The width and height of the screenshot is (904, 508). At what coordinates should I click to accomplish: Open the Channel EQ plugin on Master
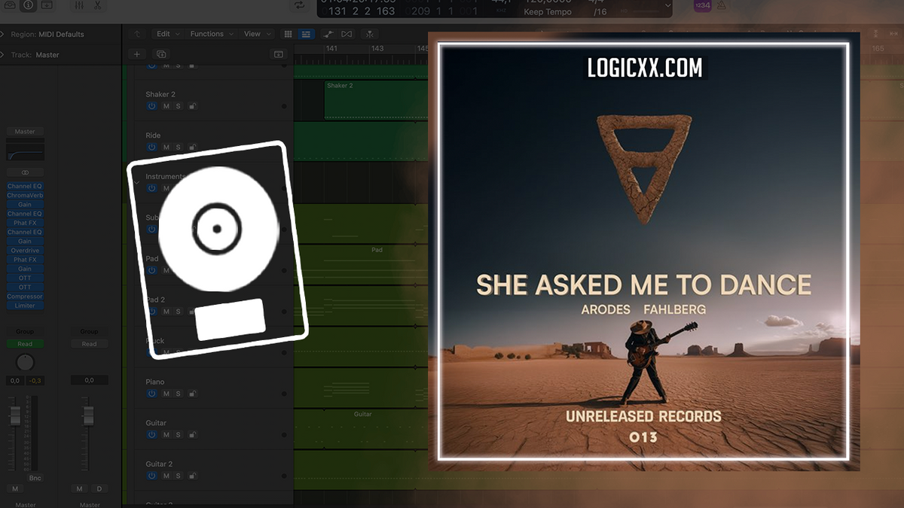pos(25,186)
